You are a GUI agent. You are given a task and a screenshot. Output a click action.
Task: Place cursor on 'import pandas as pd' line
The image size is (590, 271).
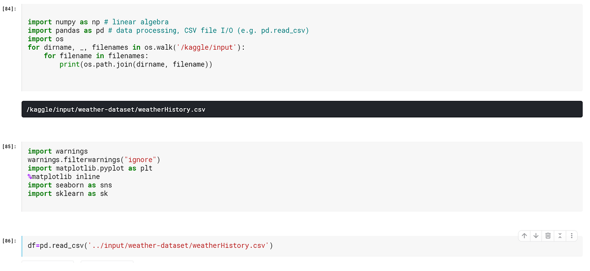tap(168, 30)
